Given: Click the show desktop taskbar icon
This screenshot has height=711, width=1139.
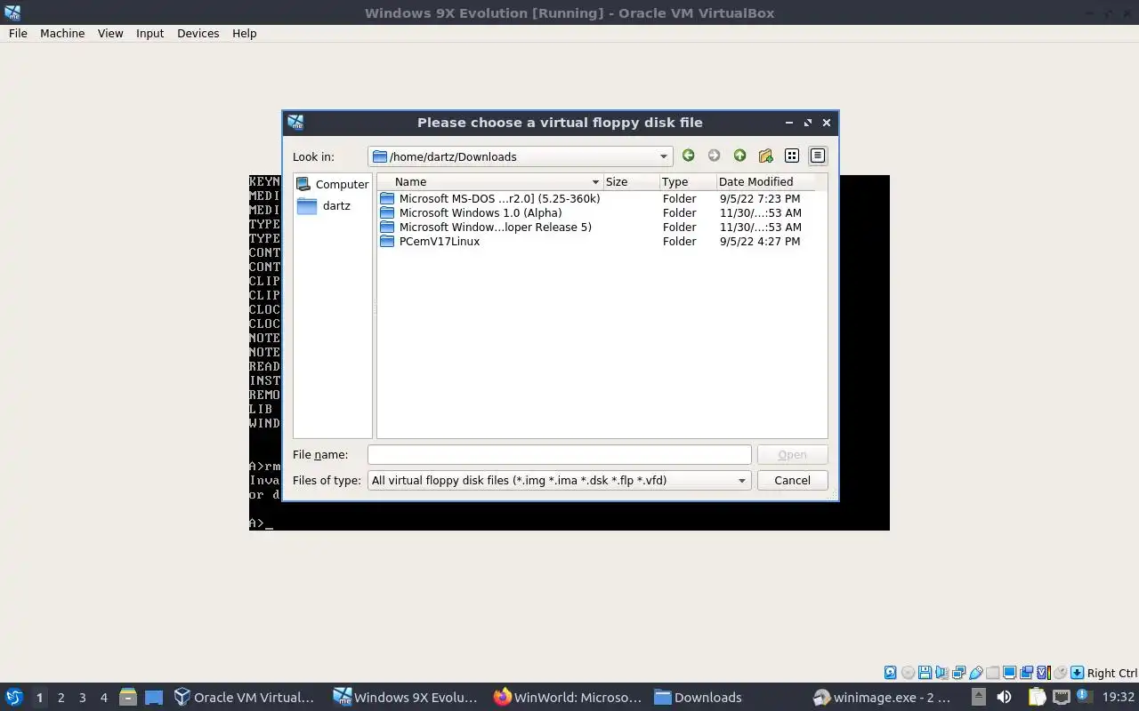Looking at the screenshot, I should [154, 697].
